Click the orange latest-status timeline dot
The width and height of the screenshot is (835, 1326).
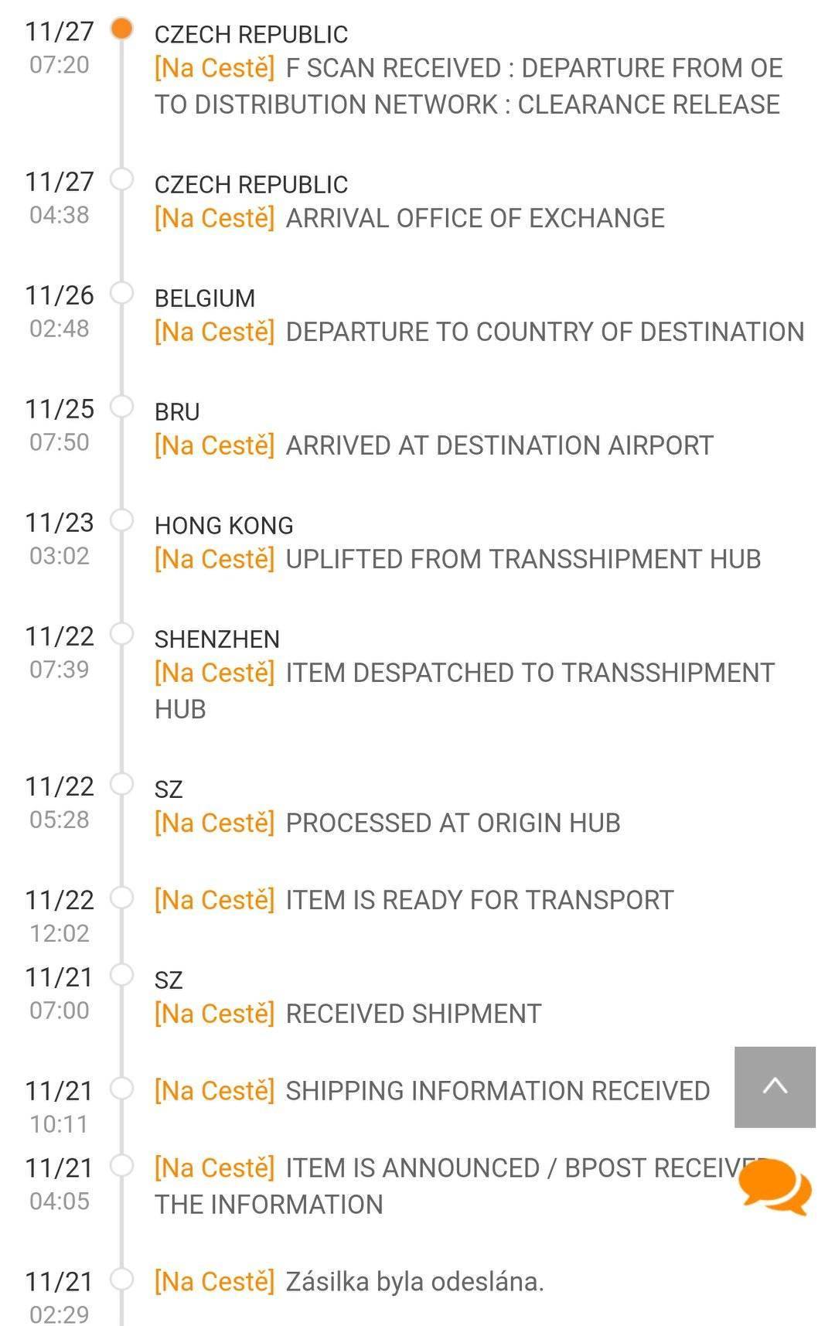(121, 29)
